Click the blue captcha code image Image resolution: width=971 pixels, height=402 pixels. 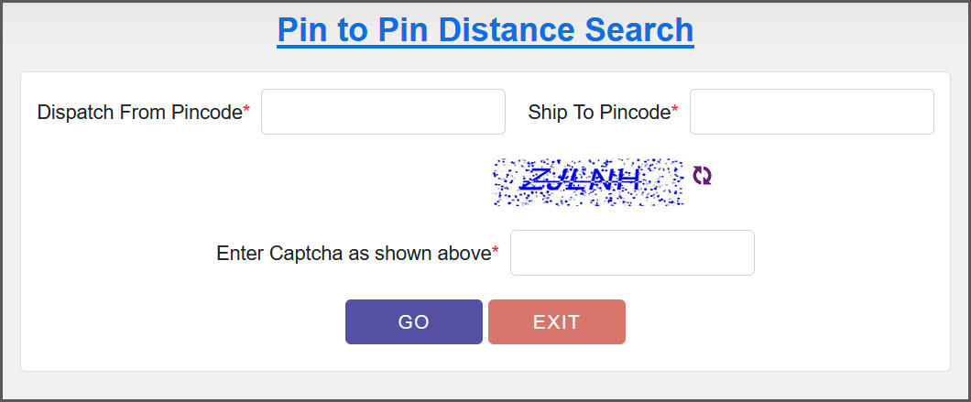point(588,180)
